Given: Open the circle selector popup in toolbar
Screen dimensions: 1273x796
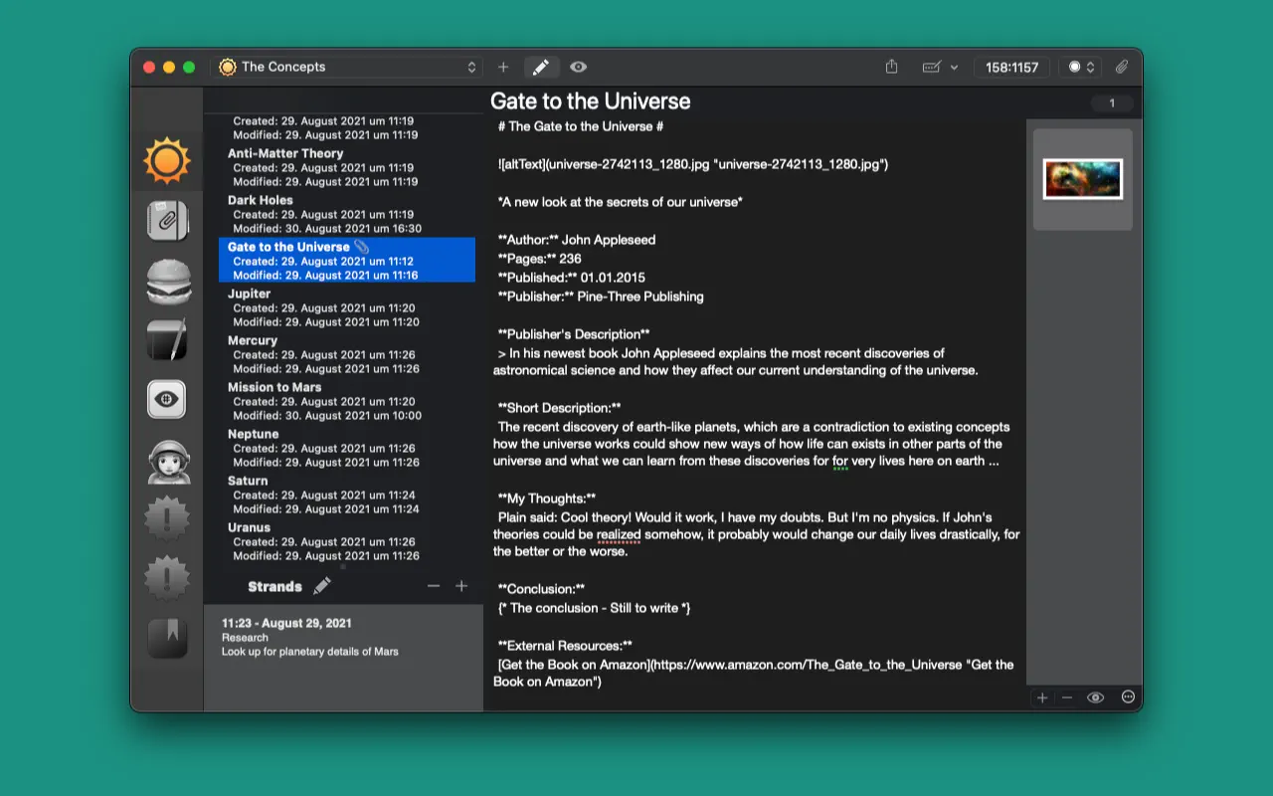Looking at the screenshot, I should coord(1081,67).
